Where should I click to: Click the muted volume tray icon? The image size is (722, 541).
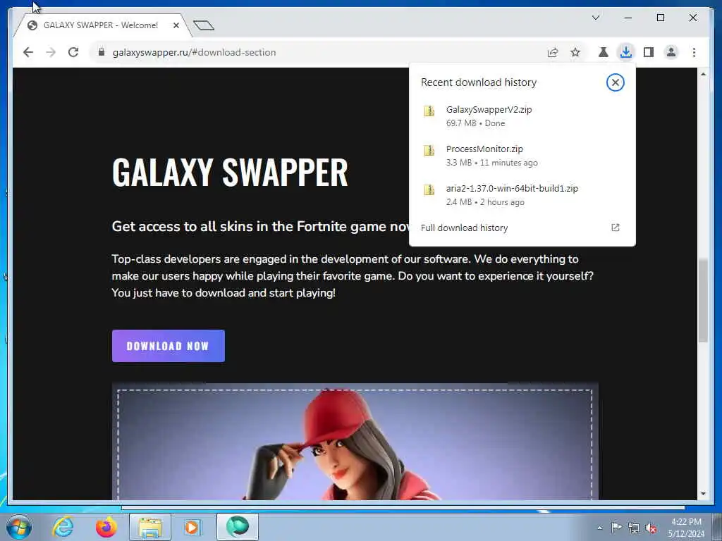pyautogui.click(x=651, y=528)
